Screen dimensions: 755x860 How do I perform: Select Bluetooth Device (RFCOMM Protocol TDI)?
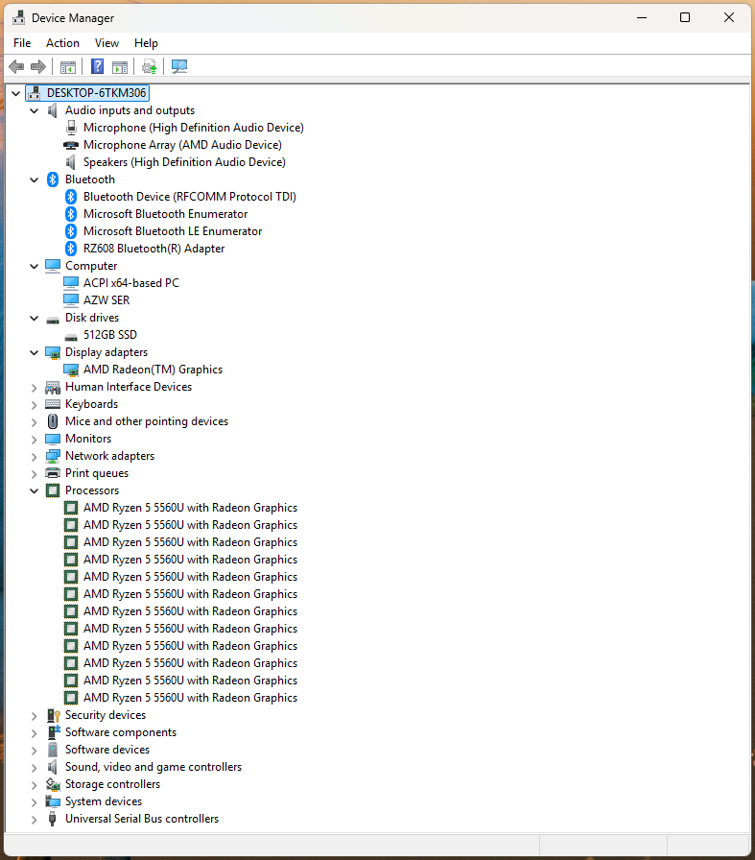pyautogui.click(x=190, y=197)
